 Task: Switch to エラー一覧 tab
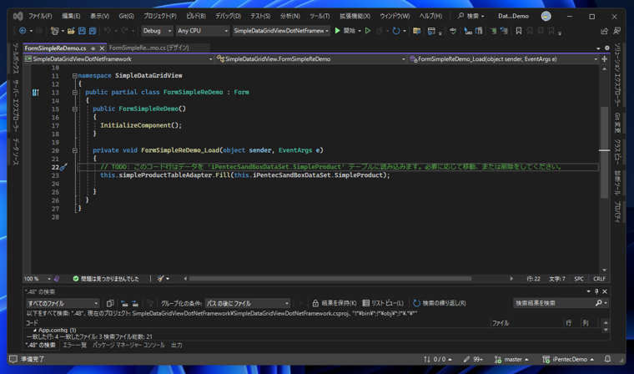point(74,346)
